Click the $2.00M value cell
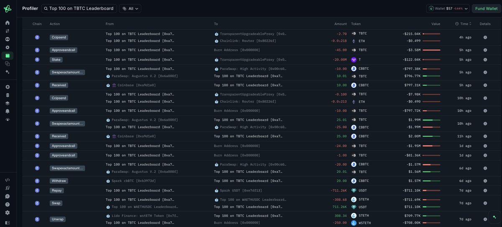This screenshot has width=502, height=227. coord(415,136)
